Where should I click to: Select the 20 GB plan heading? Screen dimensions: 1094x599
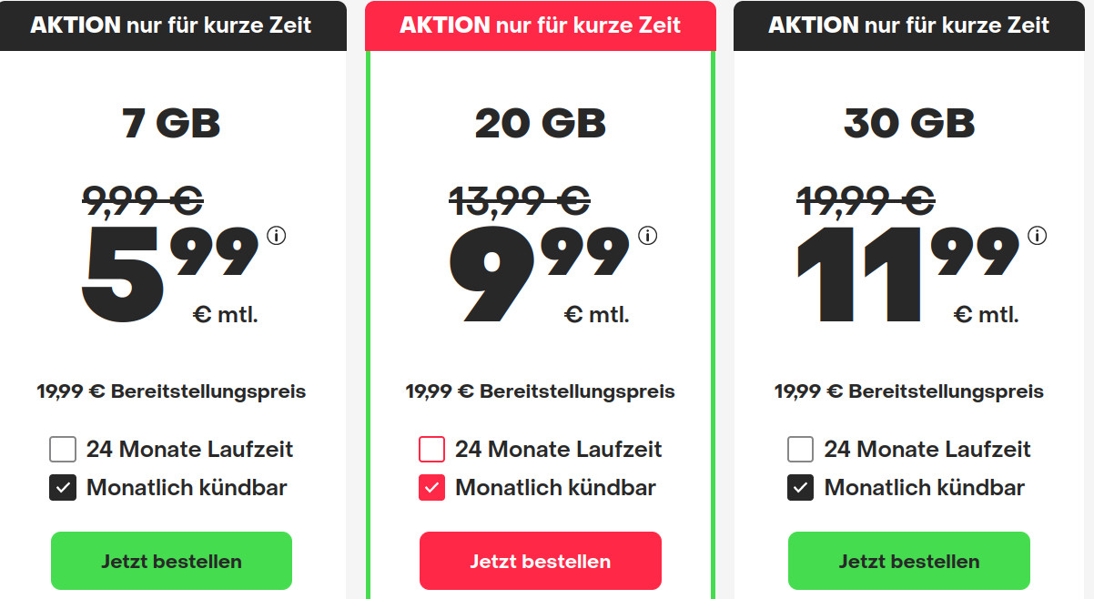point(540,124)
